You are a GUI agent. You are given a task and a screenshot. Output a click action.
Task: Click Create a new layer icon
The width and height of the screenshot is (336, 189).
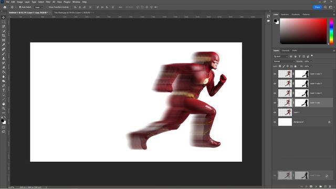click(x=325, y=187)
